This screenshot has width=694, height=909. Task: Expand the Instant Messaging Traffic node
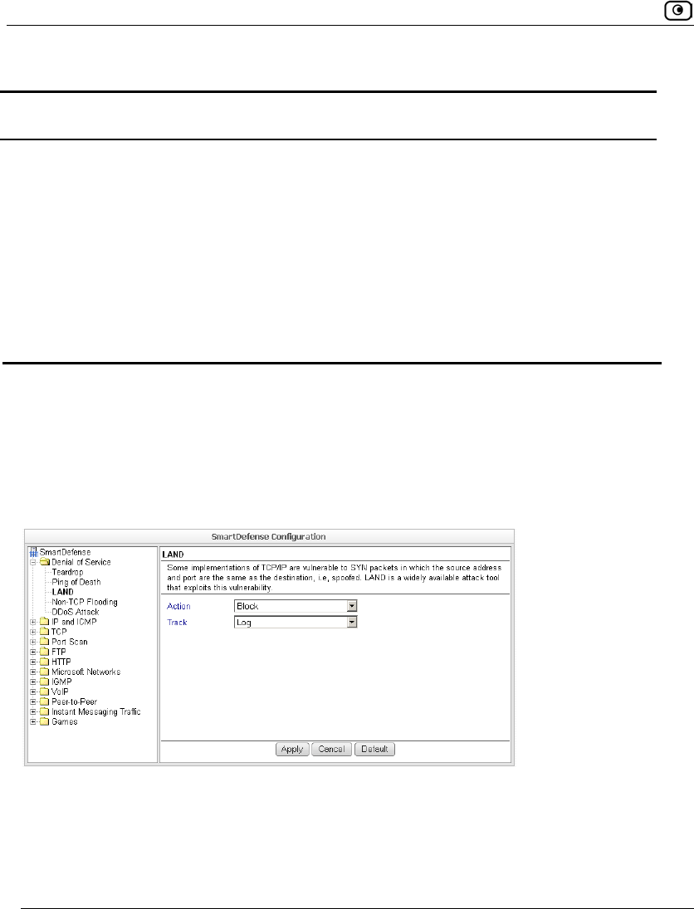pos(34,712)
